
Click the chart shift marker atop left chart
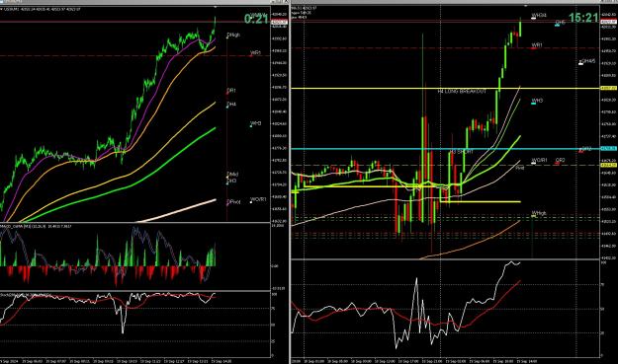215,7
